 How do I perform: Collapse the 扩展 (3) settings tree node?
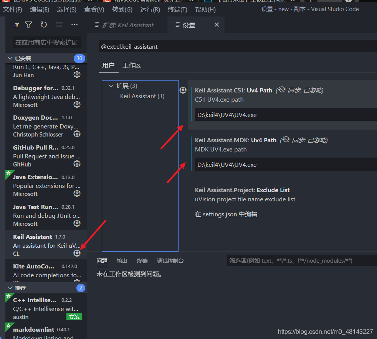pos(111,86)
